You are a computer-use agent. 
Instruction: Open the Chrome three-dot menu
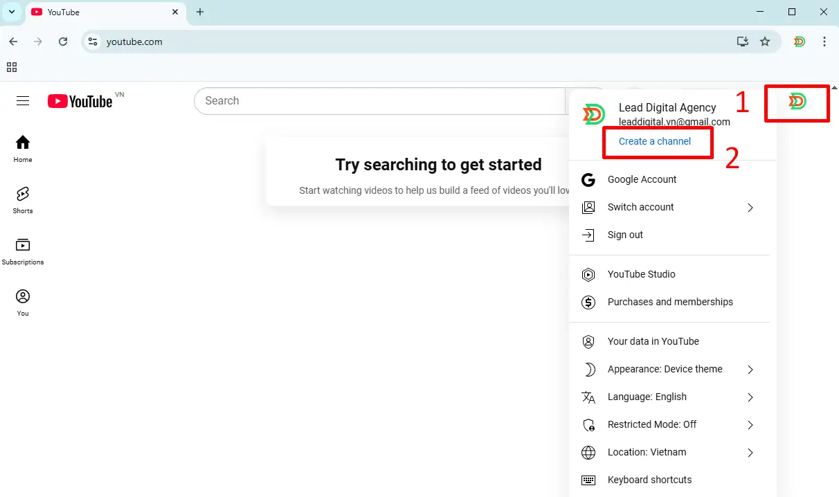point(824,42)
